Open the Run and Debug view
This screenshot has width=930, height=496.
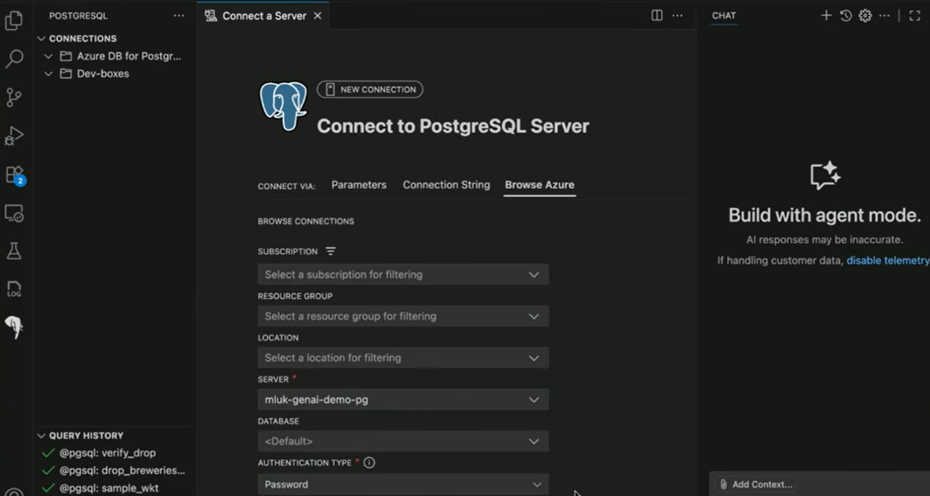coord(14,136)
